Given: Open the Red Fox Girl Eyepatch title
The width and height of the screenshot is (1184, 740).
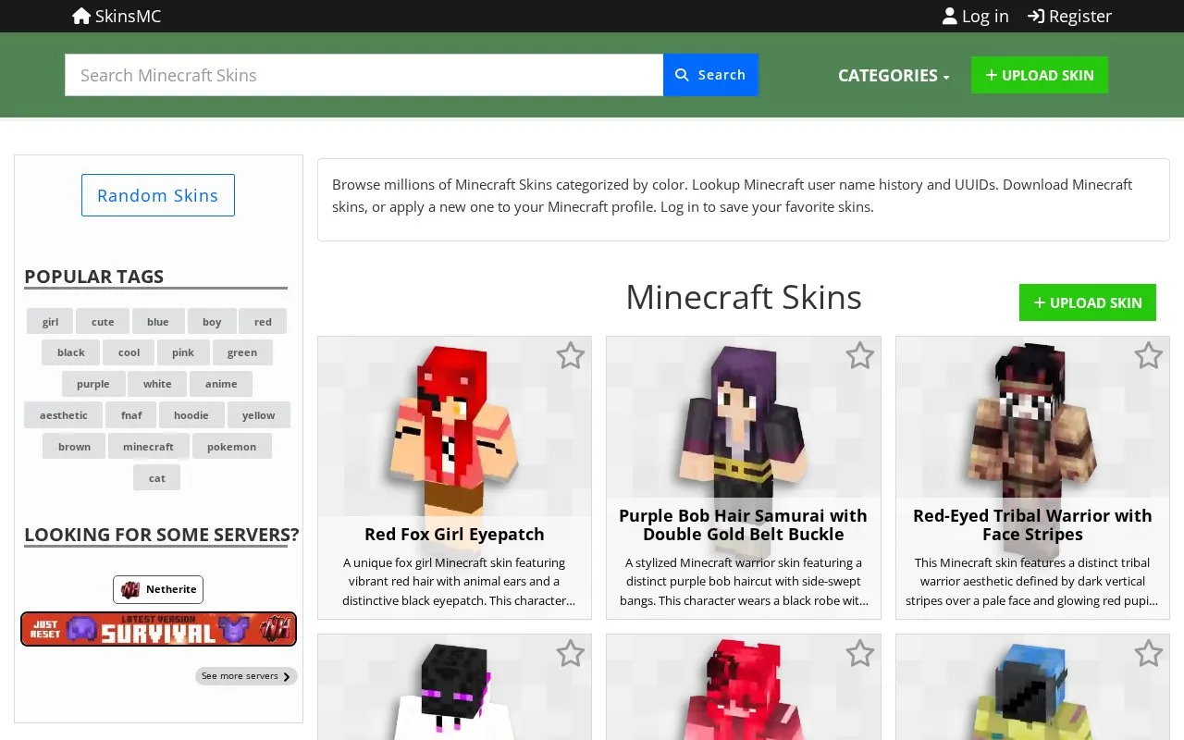Looking at the screenshot, I should [x=454, y=534].
